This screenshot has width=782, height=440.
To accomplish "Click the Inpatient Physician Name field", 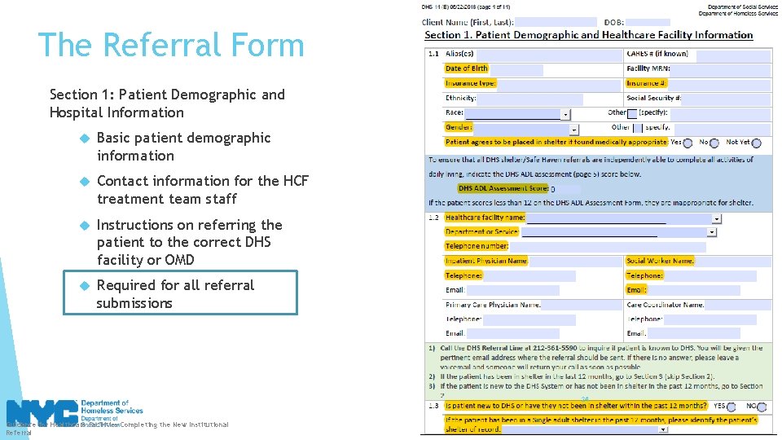I will pos(574,262).
